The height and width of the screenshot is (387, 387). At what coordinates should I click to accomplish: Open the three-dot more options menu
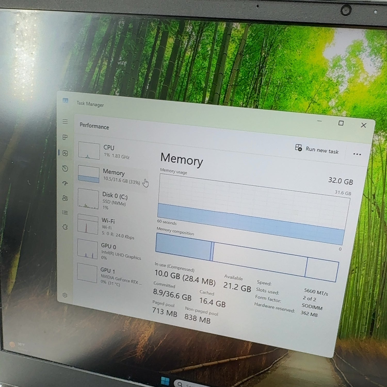[x=357, y=154]
